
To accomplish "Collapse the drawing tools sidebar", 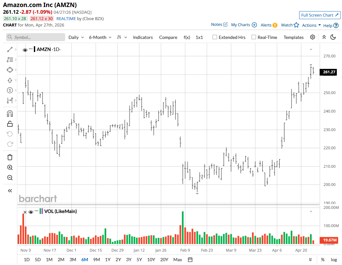I will 10,191.
